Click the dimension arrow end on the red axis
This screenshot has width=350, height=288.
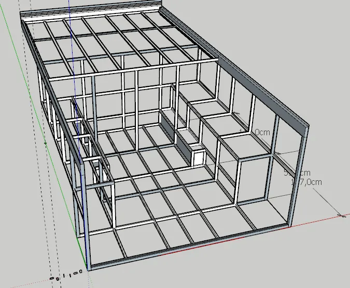tap(342, 215)
